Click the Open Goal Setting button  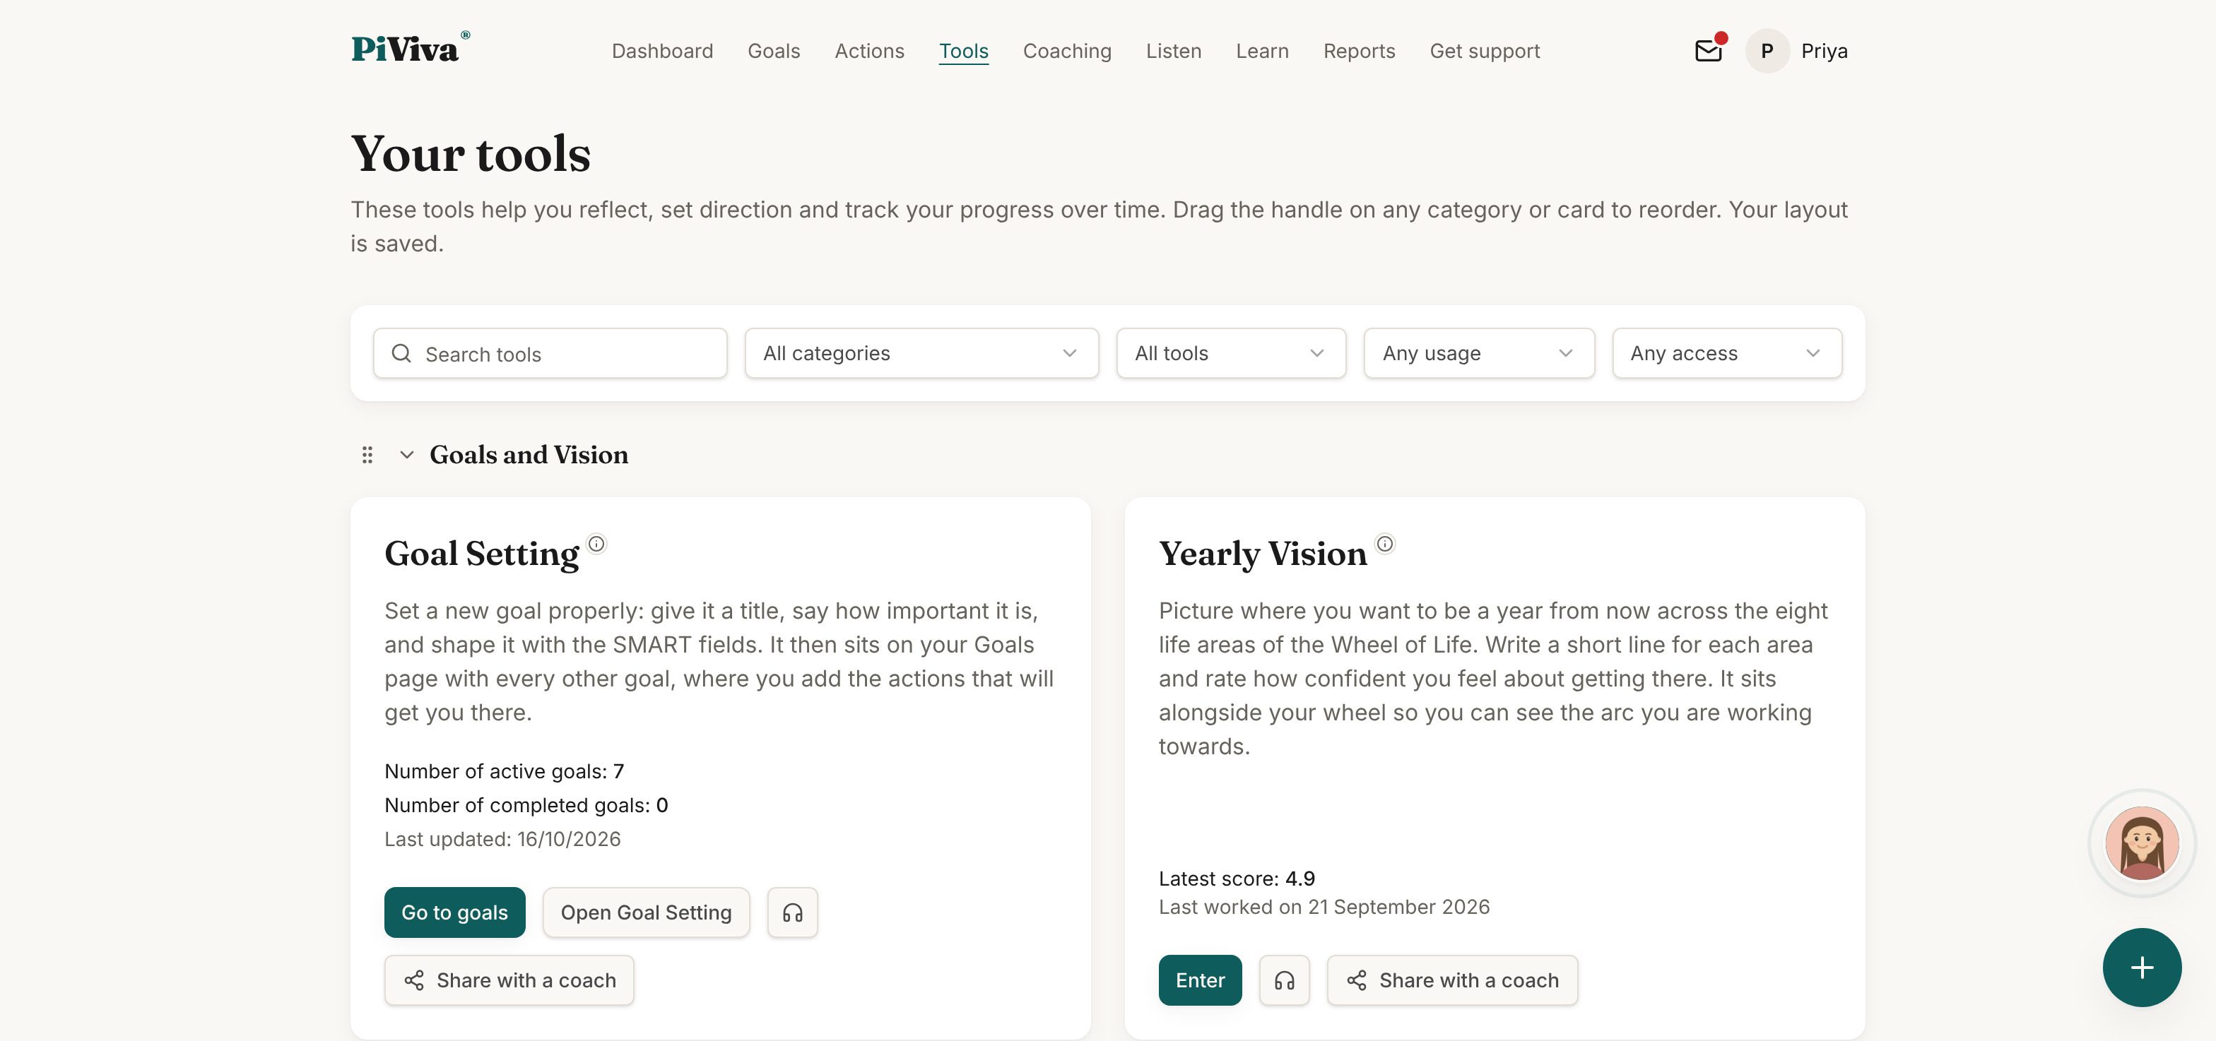click(646, 912)
